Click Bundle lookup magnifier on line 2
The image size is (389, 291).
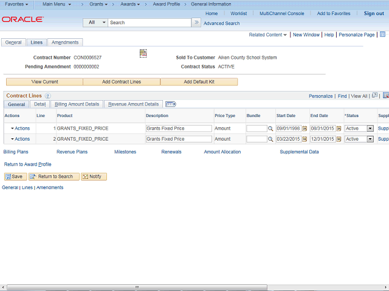[x=270, y=139]
